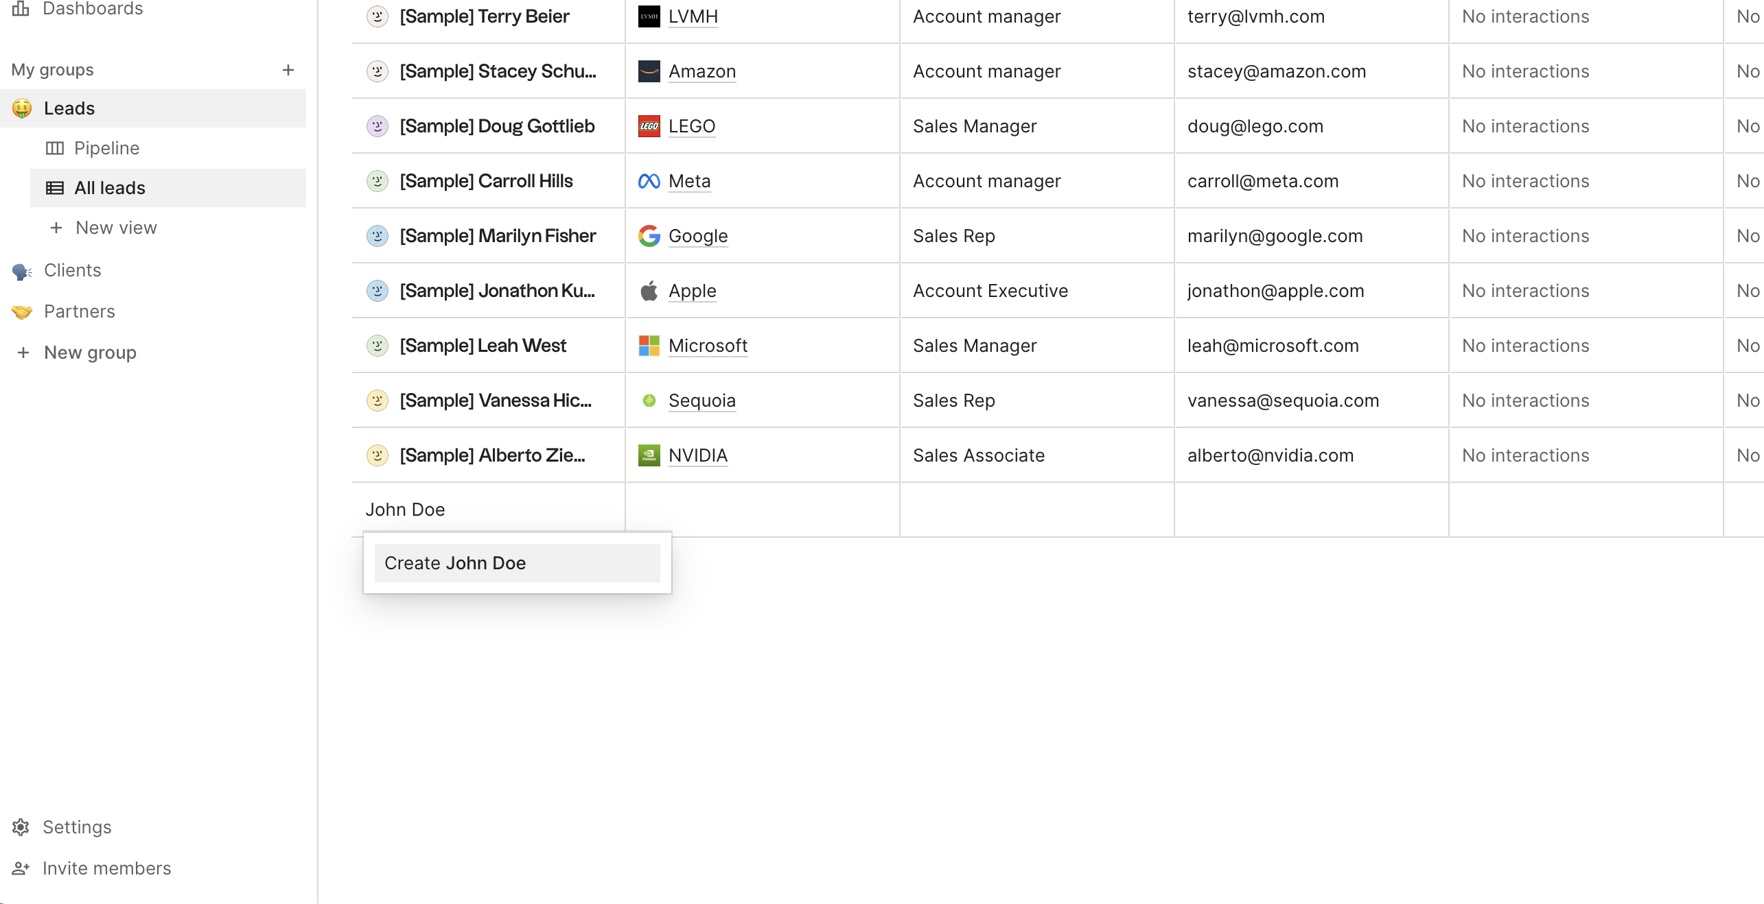
Task: Create a New group
Action: pos(90,353)
